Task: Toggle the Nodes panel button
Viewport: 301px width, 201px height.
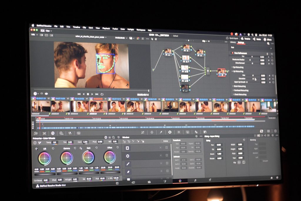Action: [257, 39]
